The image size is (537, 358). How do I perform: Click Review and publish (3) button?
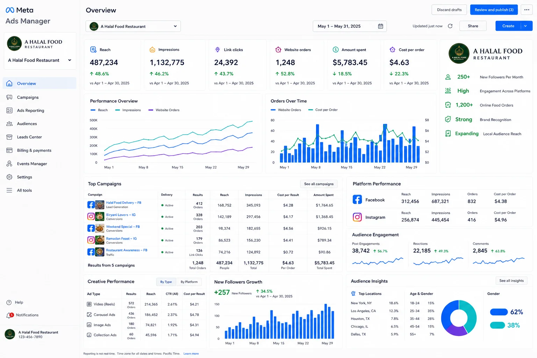tap(494, 10)
